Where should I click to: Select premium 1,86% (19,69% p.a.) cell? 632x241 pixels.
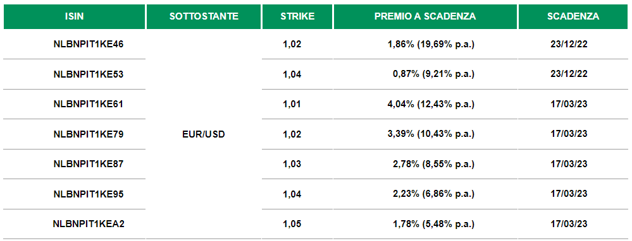tap(431, 44)
